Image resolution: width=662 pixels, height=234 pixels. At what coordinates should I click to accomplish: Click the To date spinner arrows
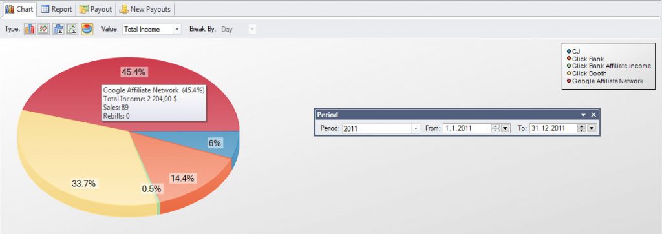582,128
